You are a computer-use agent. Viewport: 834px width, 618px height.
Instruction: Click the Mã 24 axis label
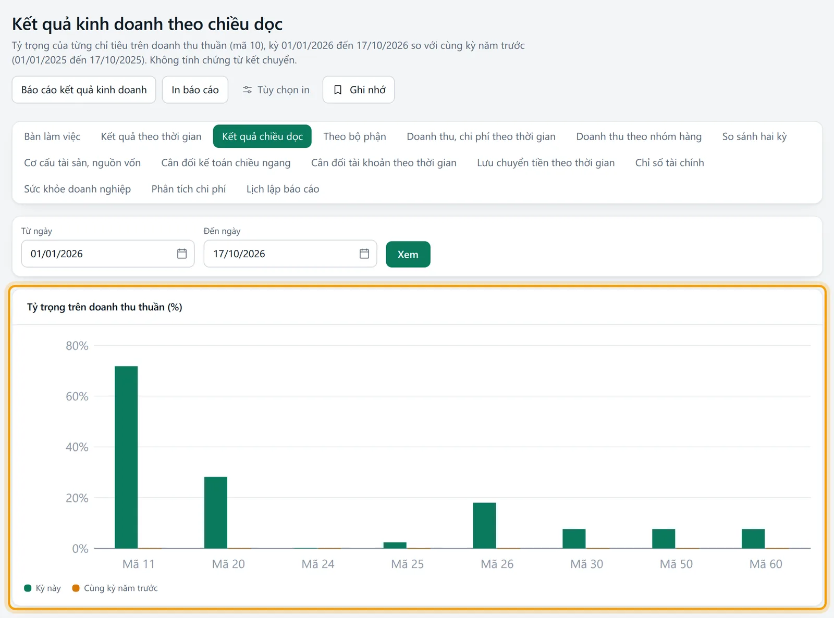pos(318,564)
